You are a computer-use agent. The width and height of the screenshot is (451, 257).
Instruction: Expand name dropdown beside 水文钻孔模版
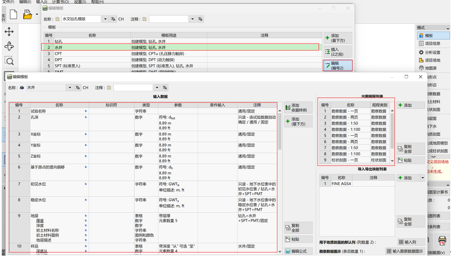[105, 19]
